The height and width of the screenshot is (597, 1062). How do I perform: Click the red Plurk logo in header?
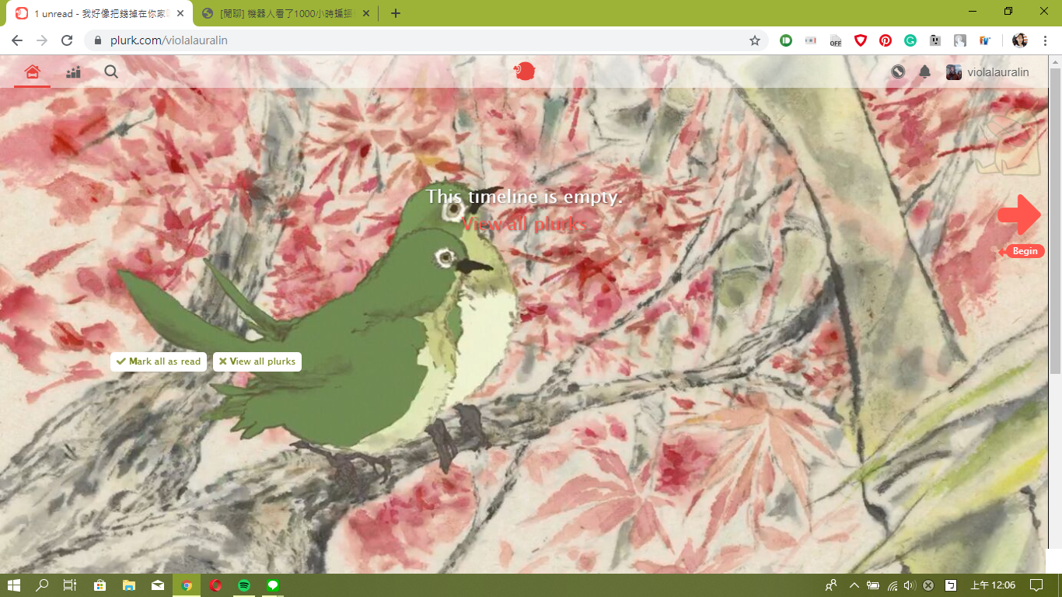[525, 72]
